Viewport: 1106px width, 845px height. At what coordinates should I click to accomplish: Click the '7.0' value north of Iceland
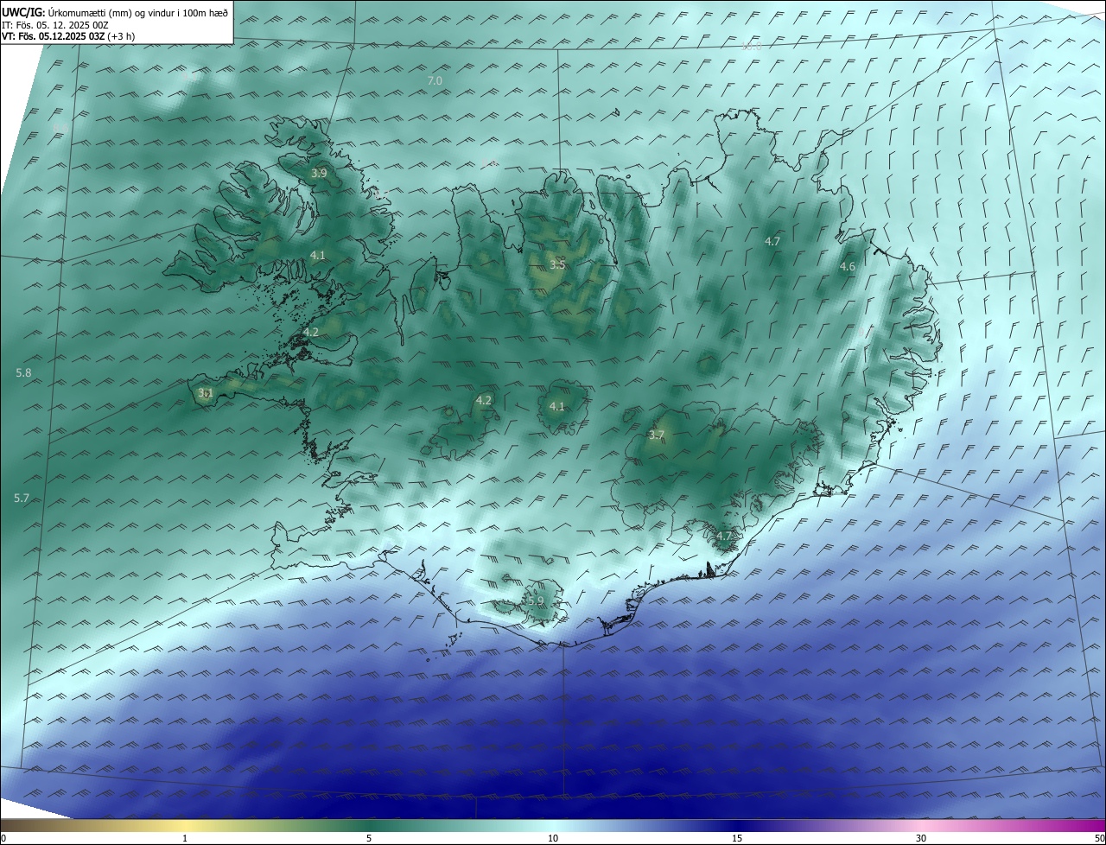[435, 80]
